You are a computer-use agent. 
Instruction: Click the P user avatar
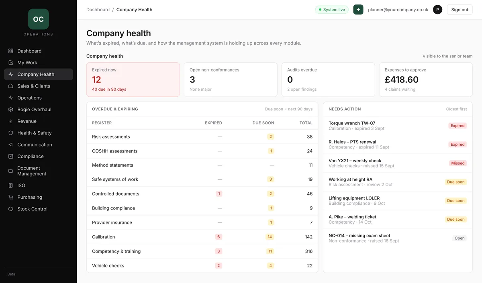(437, 10)
